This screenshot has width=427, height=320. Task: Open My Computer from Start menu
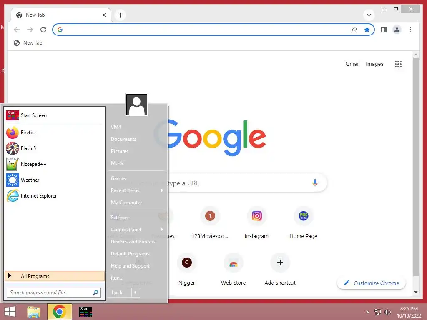[126, 202]
